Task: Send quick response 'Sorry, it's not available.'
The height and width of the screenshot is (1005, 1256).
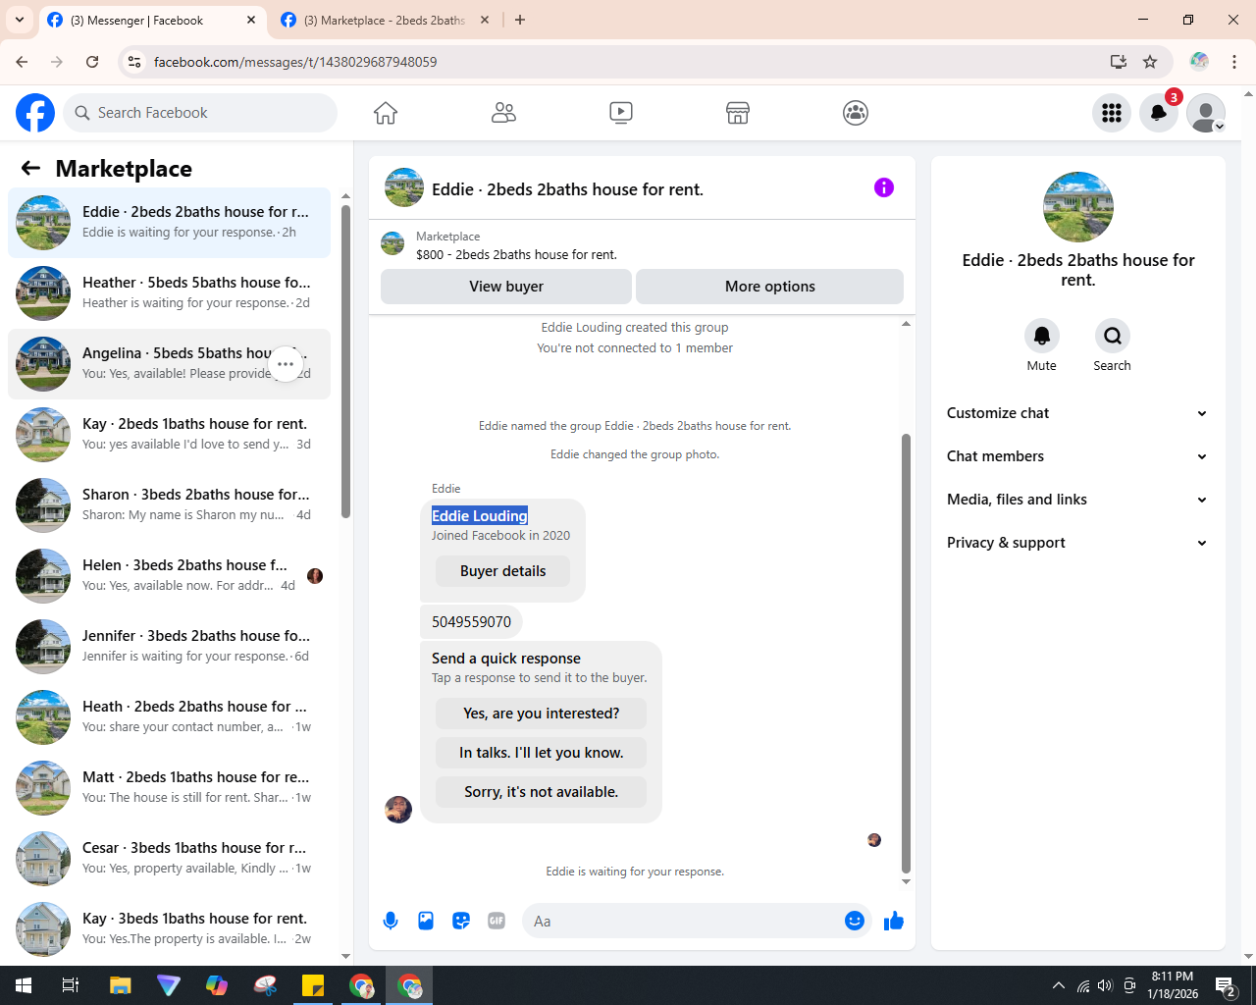Action: (542, 792)
